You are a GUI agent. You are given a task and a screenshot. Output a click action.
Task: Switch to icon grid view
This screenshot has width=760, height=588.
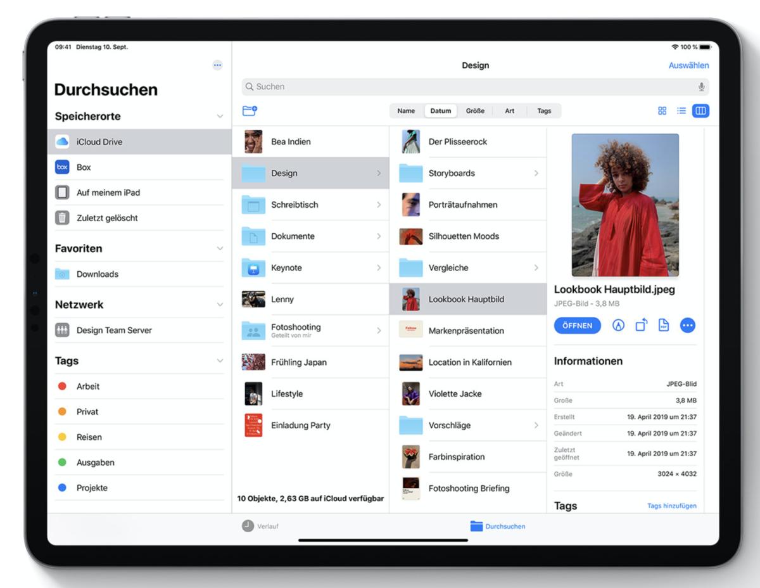tap(662, 111)
